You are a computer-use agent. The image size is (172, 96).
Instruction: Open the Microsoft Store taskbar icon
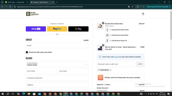pyautogui.click(x=34, y=94)
